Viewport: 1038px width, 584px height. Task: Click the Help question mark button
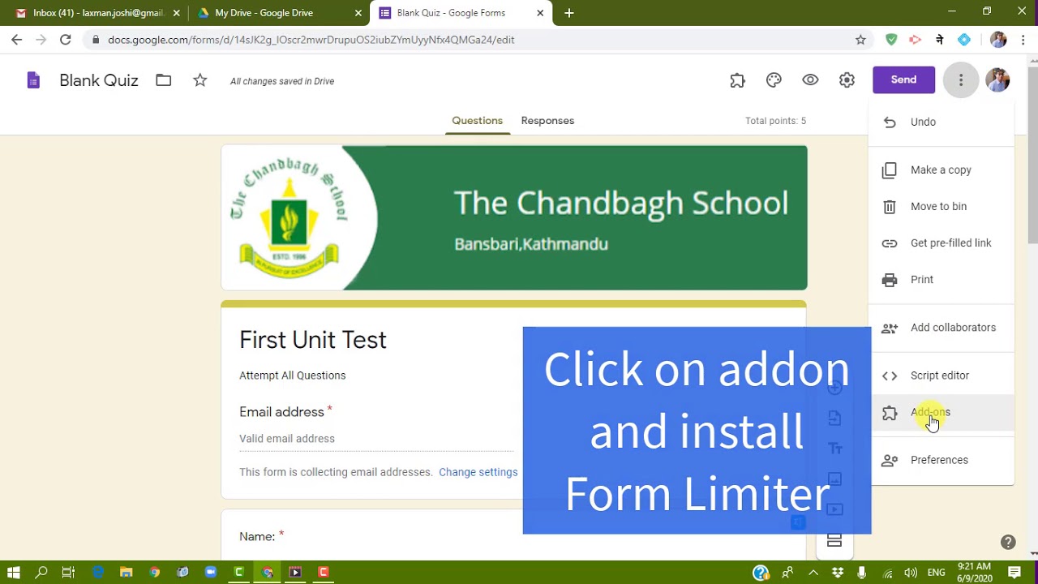click(1008, 542)
